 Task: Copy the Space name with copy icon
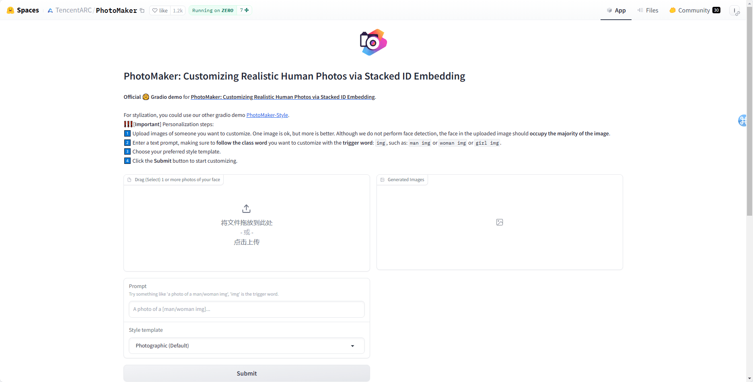[x=142, y=11]
